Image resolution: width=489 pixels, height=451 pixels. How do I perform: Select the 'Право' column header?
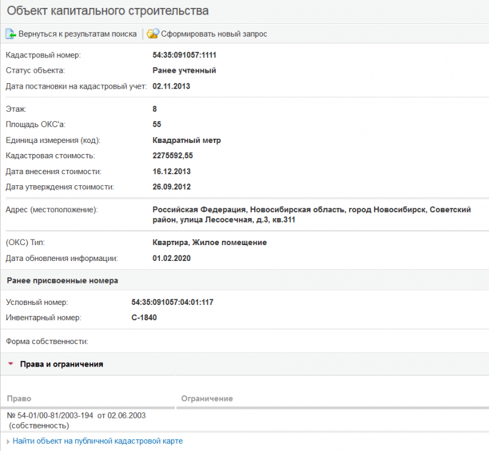click(x=18, y=398)
